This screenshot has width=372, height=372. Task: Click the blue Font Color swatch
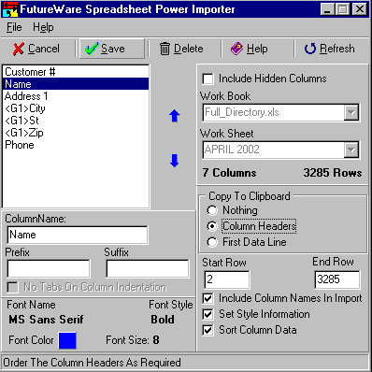pos(67,340)
